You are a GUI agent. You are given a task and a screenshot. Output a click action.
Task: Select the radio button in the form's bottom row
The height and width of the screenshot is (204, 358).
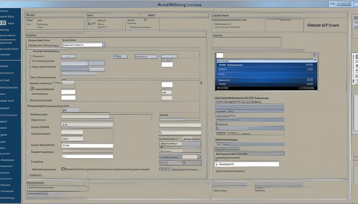(63, 169)
